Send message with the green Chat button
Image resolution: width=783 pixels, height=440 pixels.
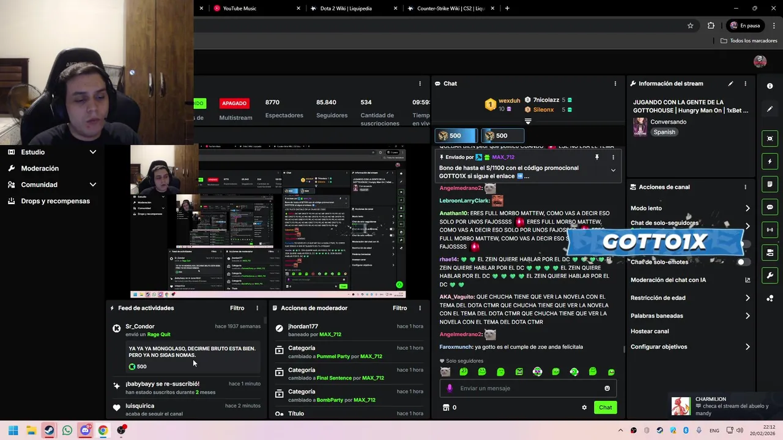[x=605, y=408]
